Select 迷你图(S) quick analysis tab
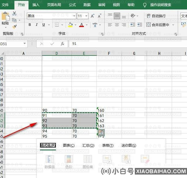This screenshot has height=178, width=187. click(x=129, y=146)
